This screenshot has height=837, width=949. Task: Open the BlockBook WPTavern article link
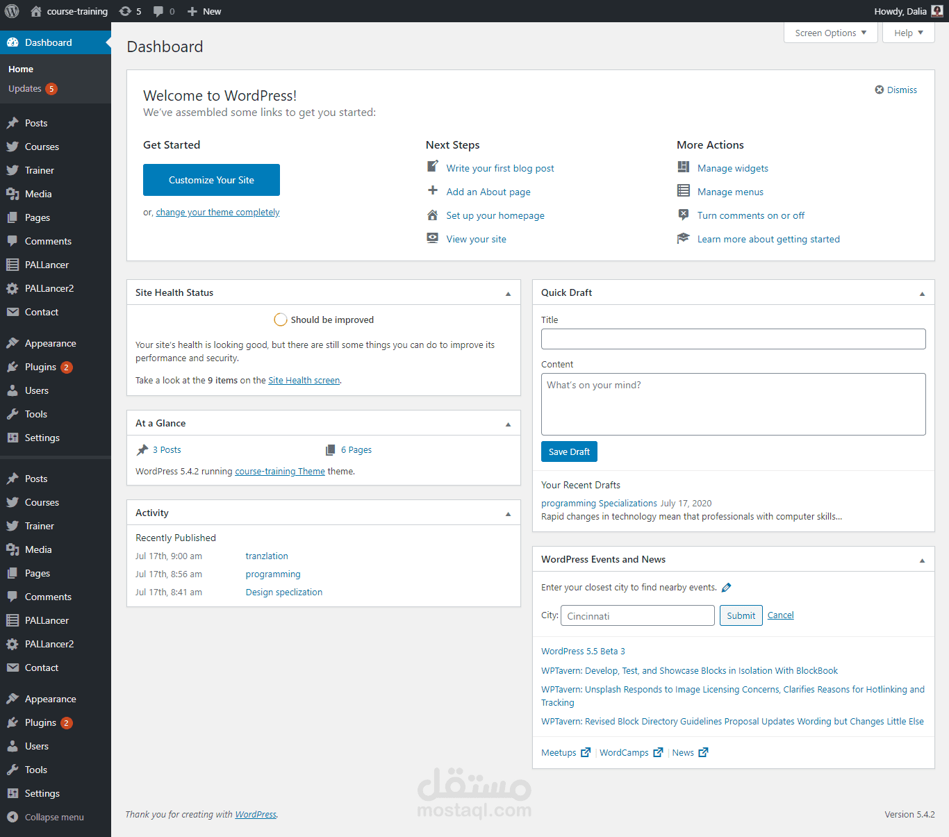click(x=689, y=671)
